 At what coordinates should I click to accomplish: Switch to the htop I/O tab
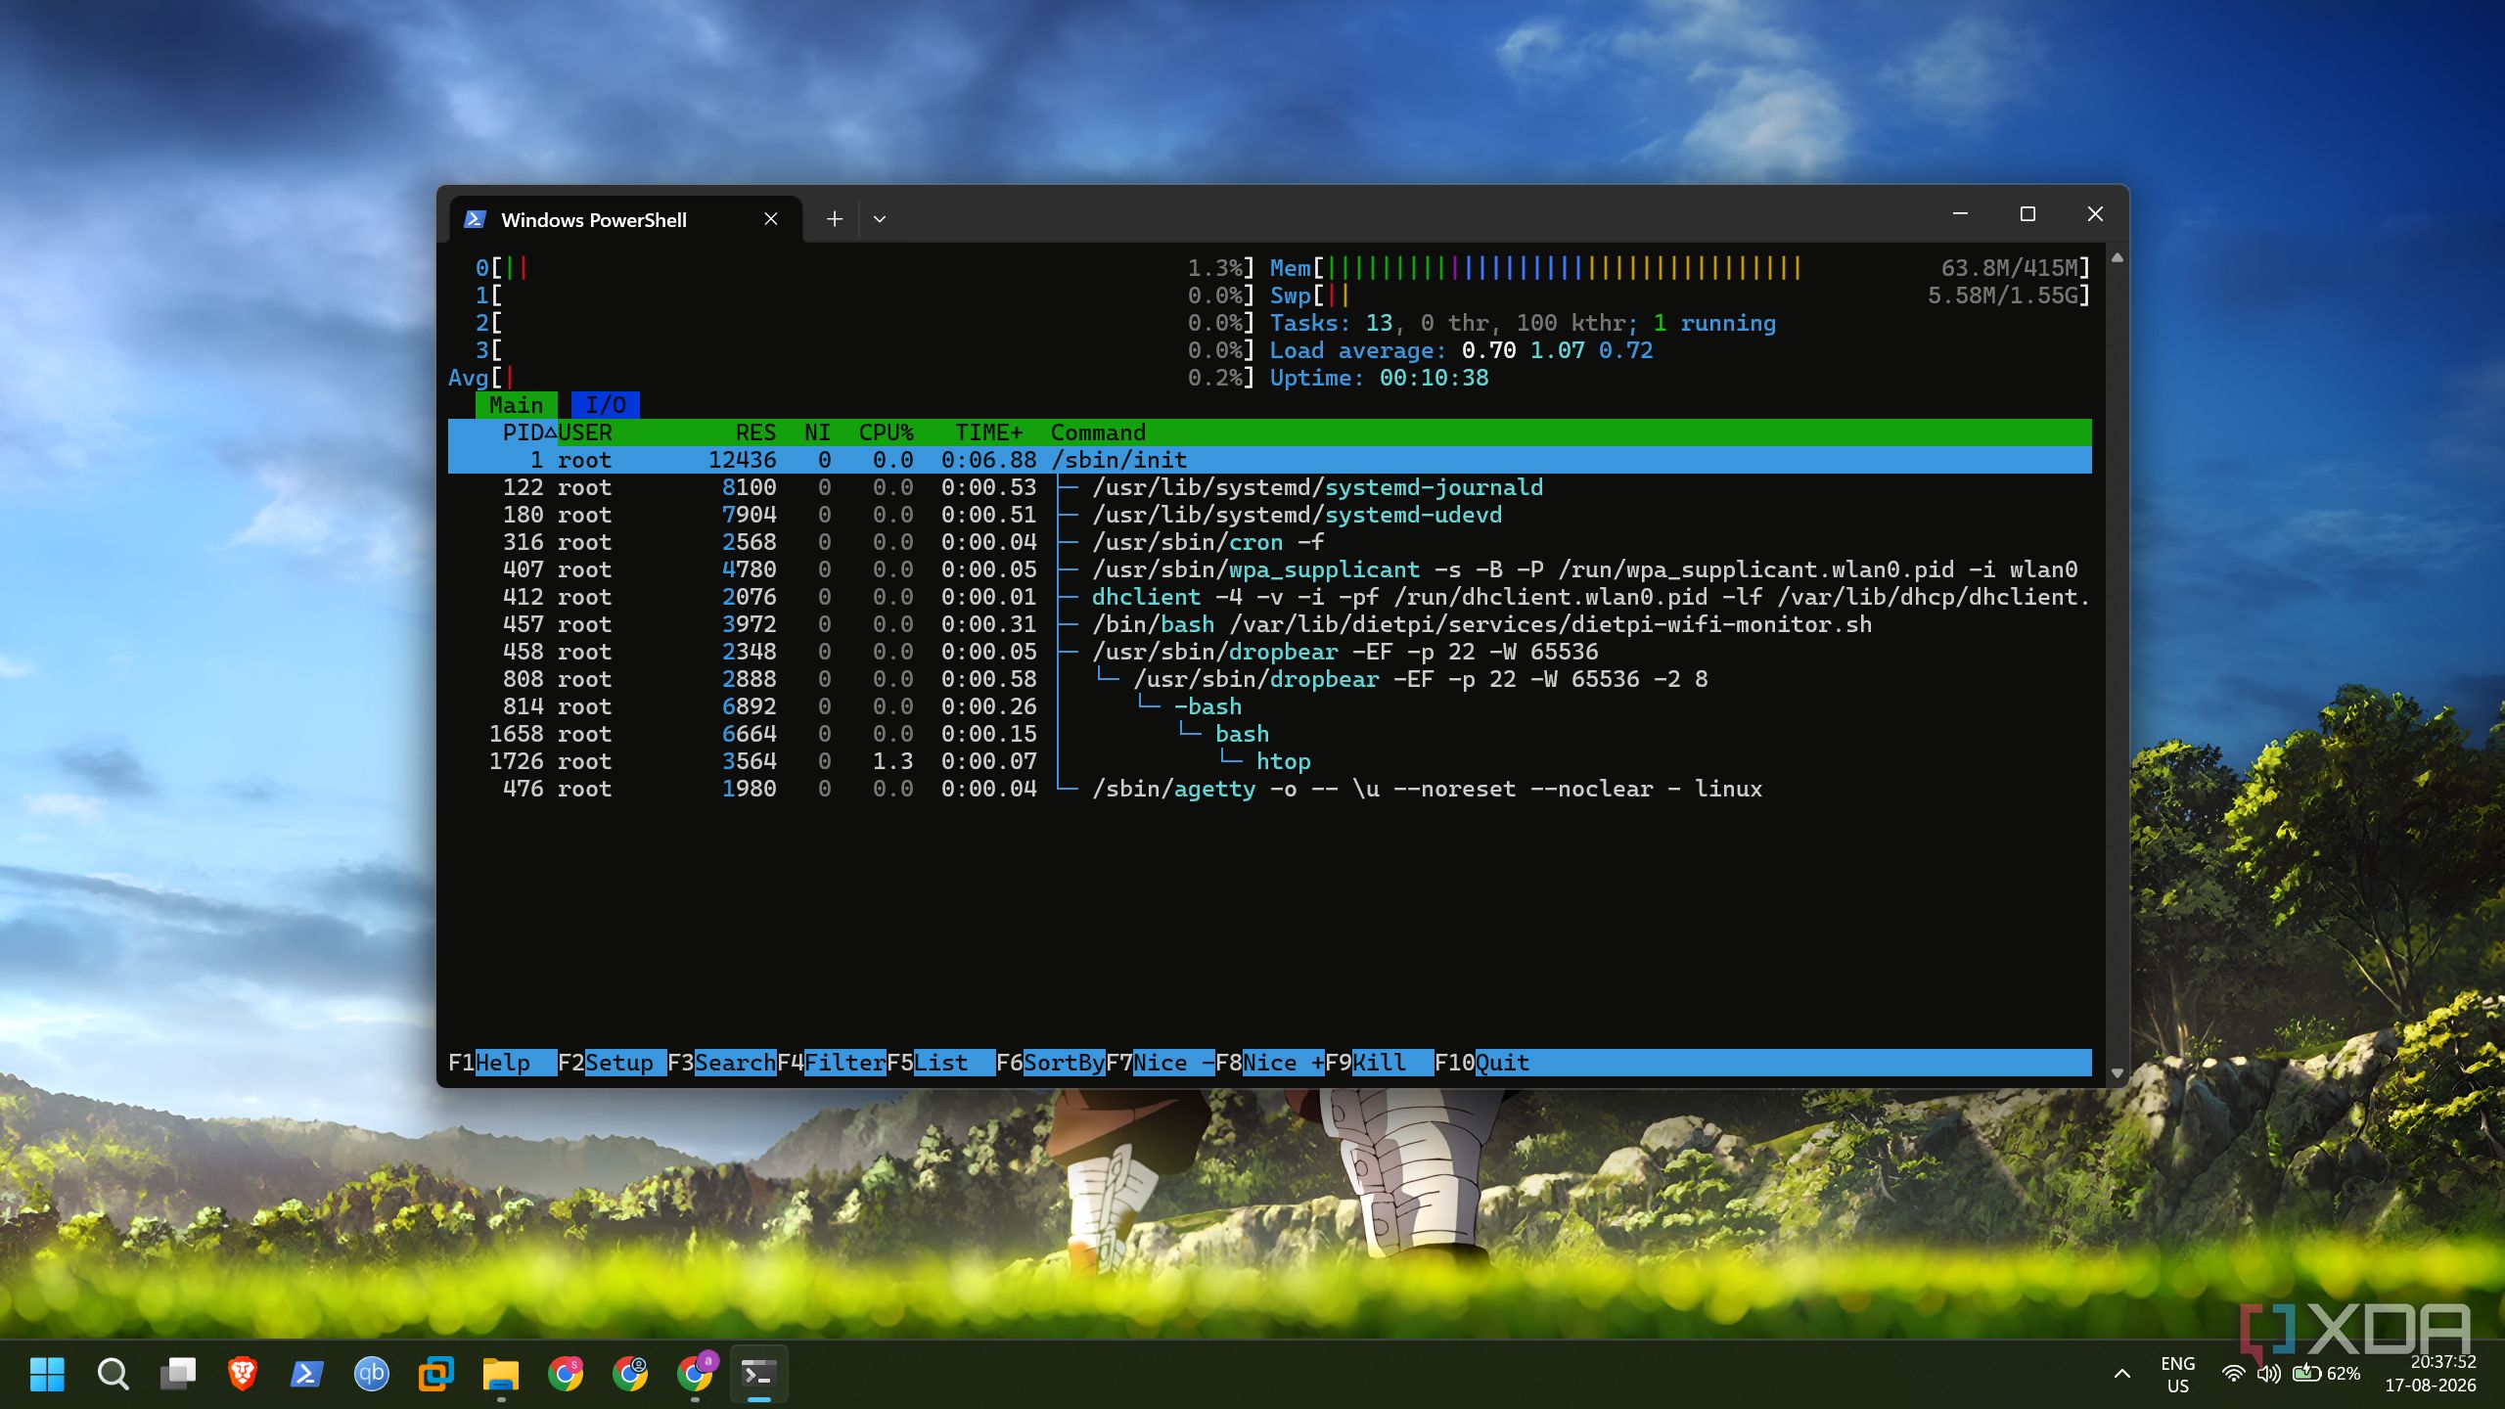click(606, 405)
